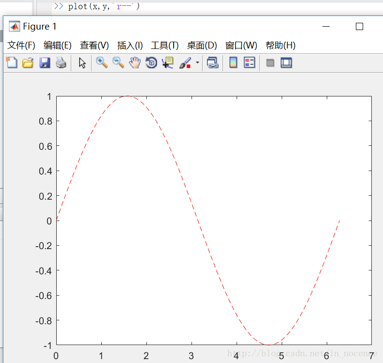Click the Link Plot icon
The width and height of the screenshot is (383, 363).
point(212,63)
